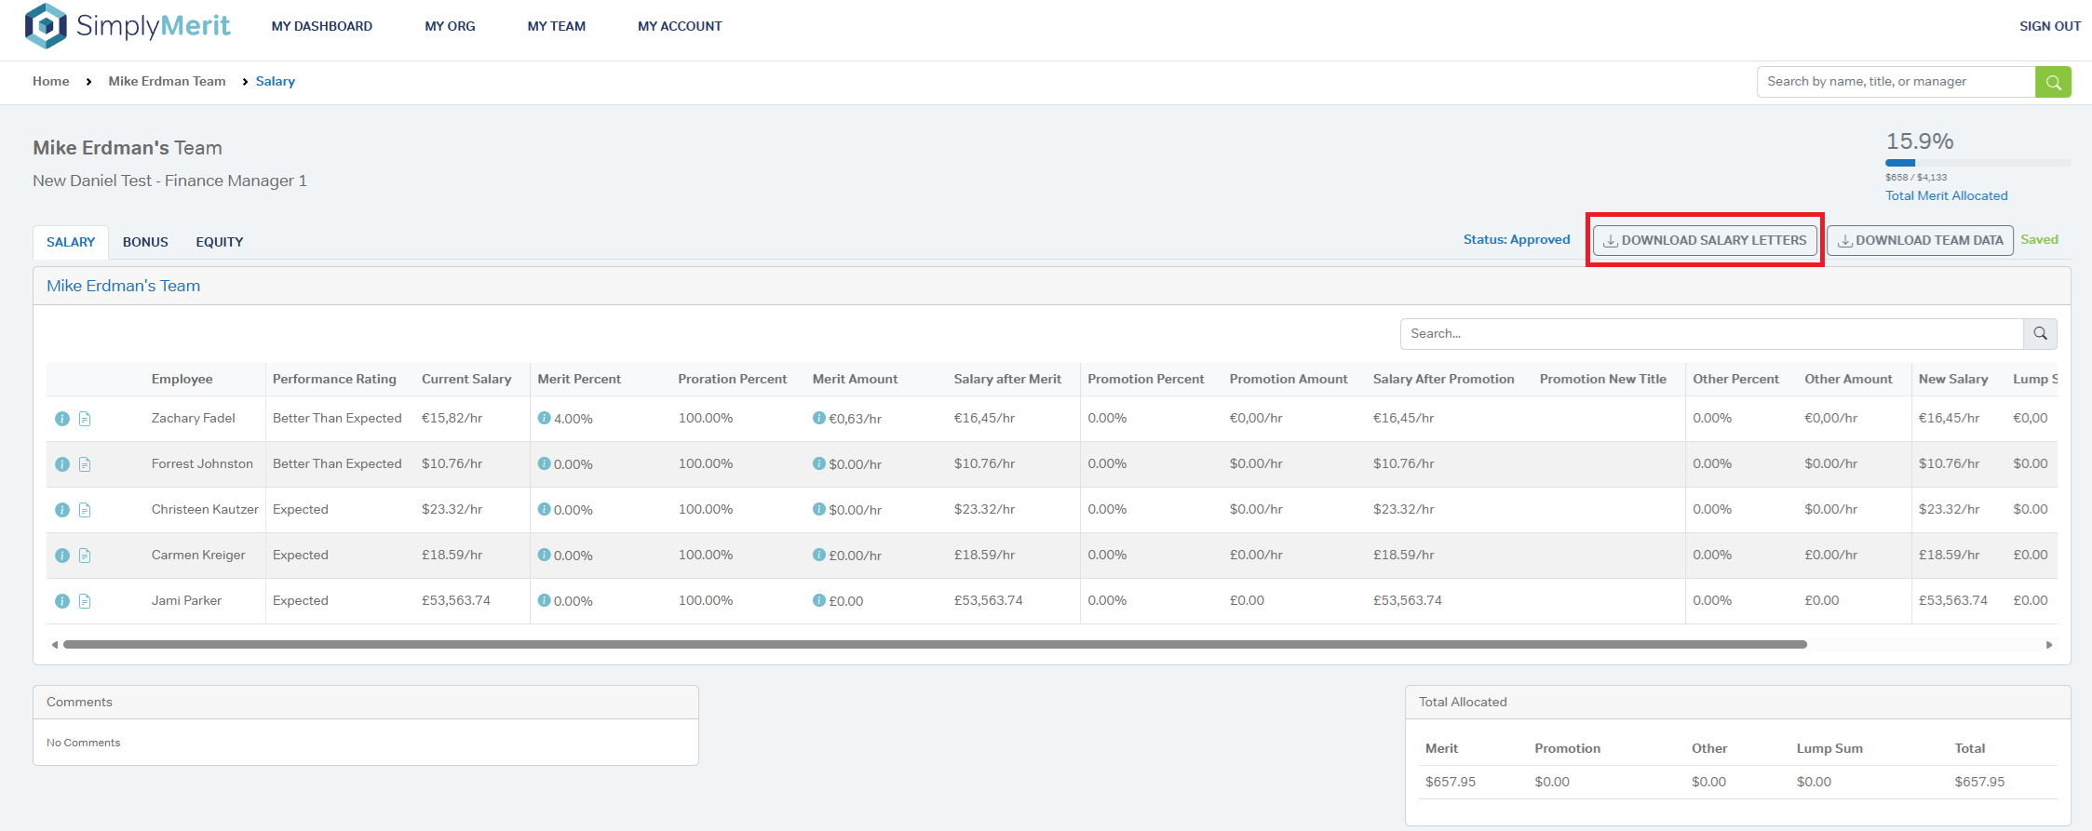The height and width of the screenshot is (831, 2092).
Task: Click the search by name, title, or manager field
Action: [x=1895, y=82]
